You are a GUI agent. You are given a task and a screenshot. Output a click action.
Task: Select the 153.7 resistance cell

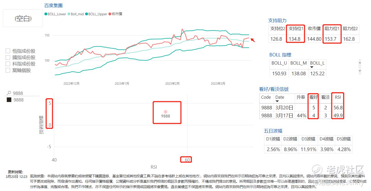(331, 39)
